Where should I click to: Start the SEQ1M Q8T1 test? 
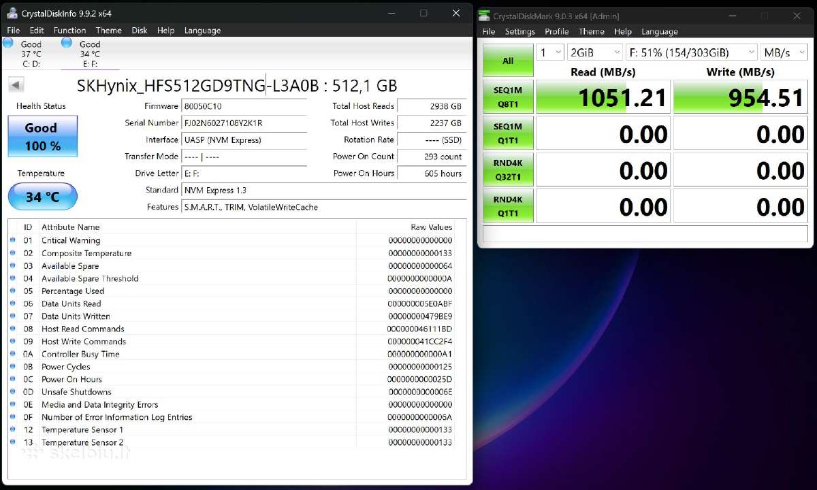pyautogui.click(x=508, y=97)
